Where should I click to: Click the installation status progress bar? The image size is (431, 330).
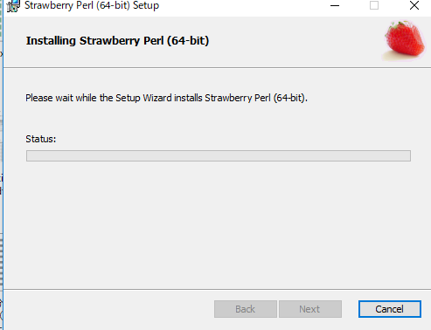click(219, 155)
